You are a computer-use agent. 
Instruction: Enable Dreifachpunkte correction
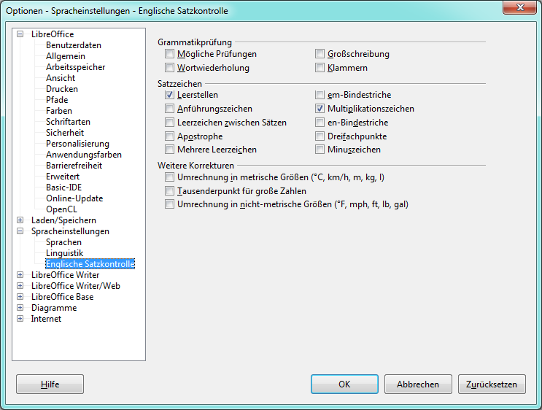point(320,136)
